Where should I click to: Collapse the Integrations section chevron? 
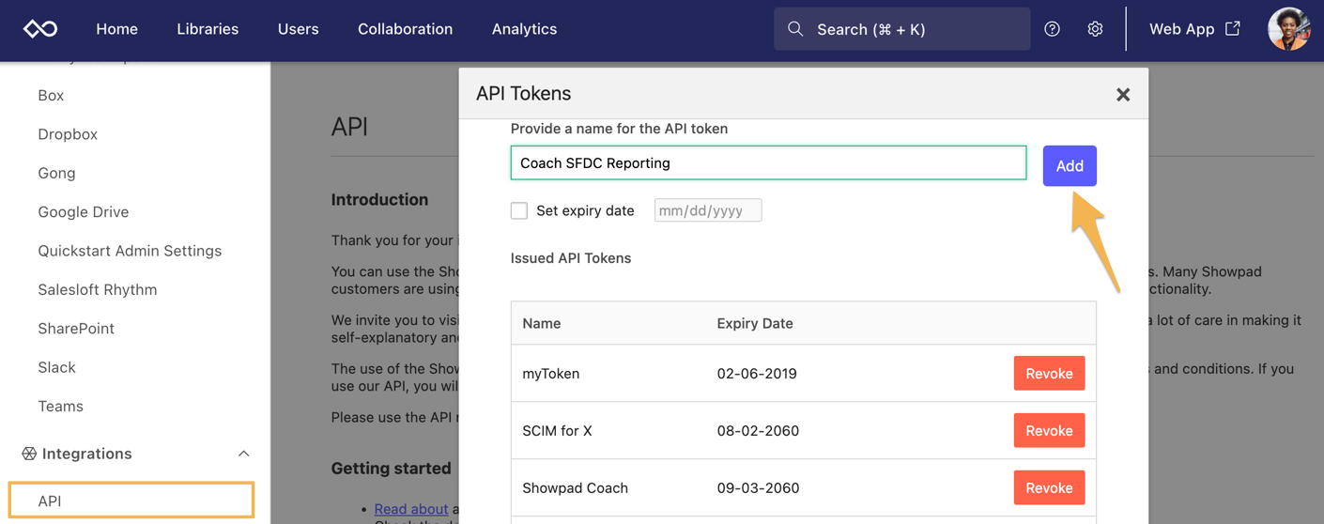click(243, 454)
